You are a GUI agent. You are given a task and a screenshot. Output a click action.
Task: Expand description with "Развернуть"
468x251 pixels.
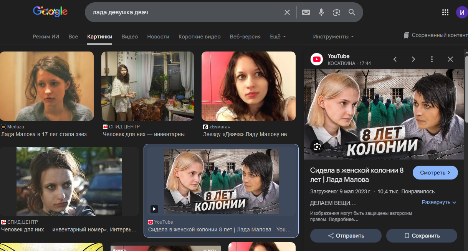click(x=439, y=202)
